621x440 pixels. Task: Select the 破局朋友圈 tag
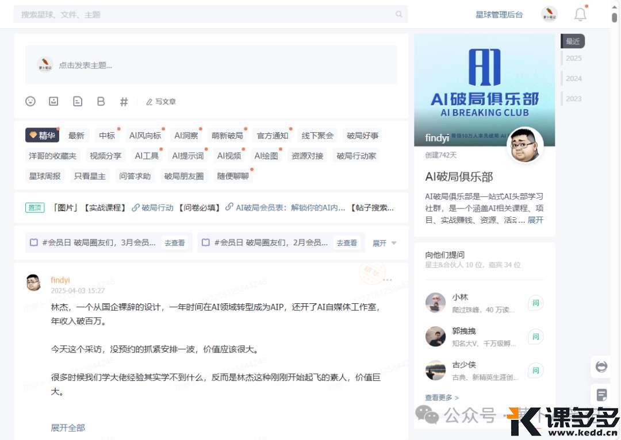click(x=184, y=176)
